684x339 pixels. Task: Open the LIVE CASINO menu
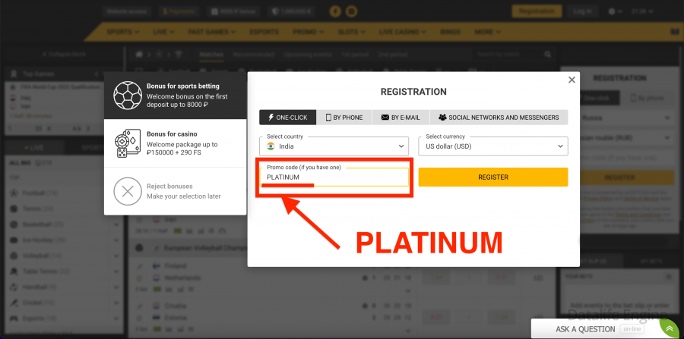point(402,32)
